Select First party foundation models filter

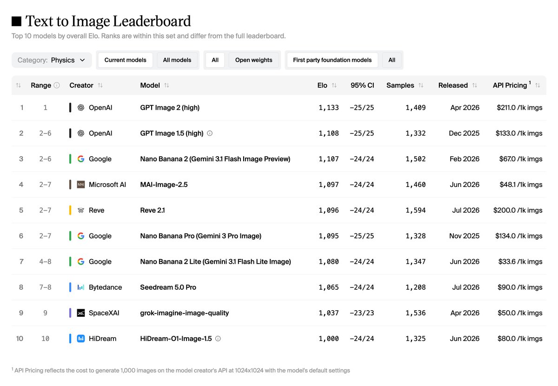[332, 60]
